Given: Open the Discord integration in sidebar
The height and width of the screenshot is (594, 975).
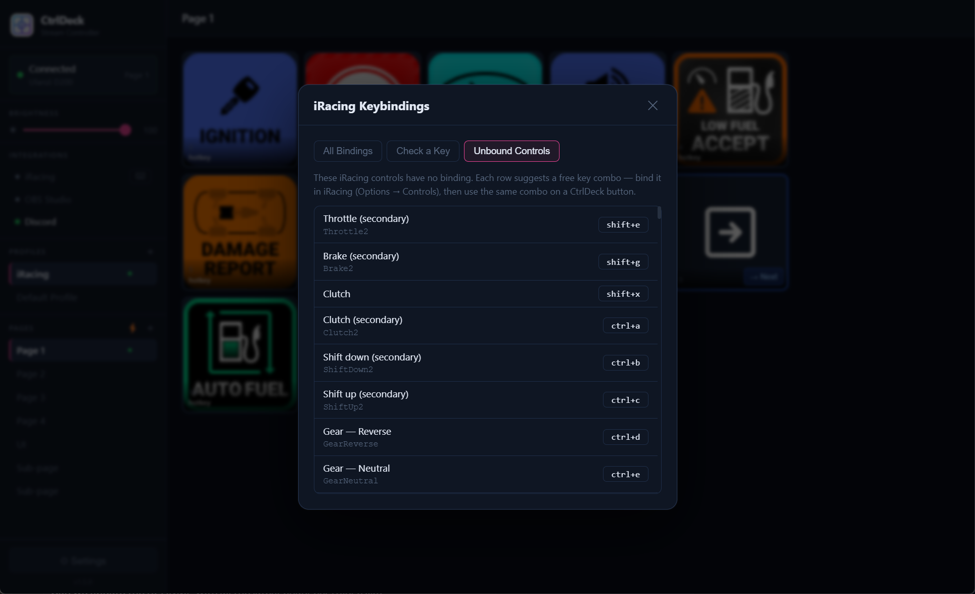Looking at the screenshot, I should coord(40,221).
